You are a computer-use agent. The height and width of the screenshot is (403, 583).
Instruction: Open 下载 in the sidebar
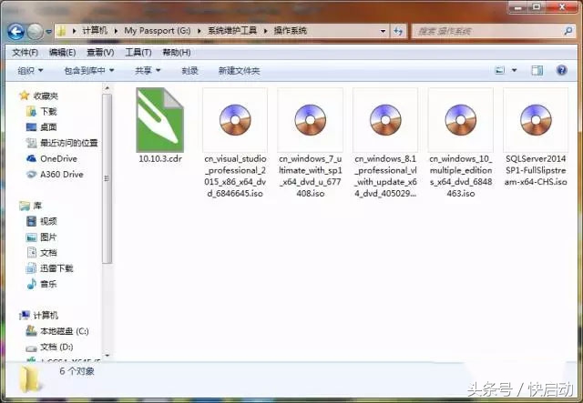coord(48,111)
